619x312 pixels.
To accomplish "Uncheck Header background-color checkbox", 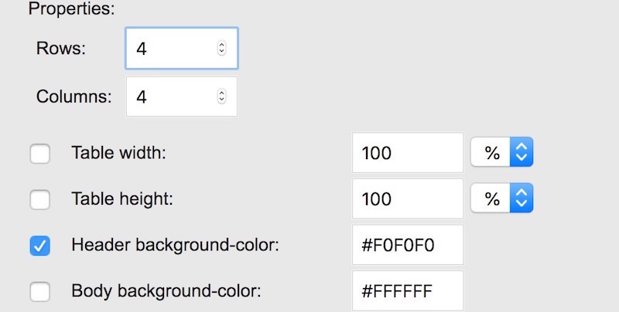I will coord(40,246).
